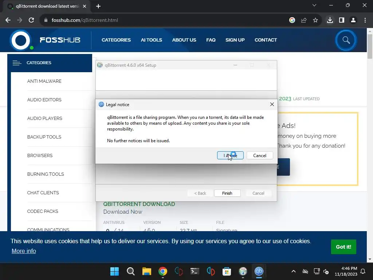The width and height of the screenshot is (373, 280).
Task: Open the BURNING TOOLS category
Action: 46,174
